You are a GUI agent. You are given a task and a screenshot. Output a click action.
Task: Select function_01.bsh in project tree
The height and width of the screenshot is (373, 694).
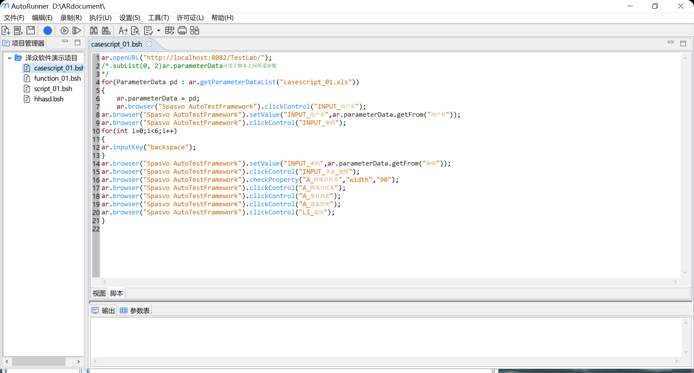(x=57, y=78)
